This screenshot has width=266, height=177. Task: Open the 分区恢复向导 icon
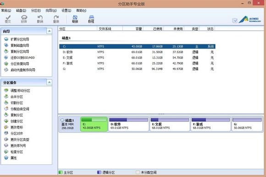[6, 64]
